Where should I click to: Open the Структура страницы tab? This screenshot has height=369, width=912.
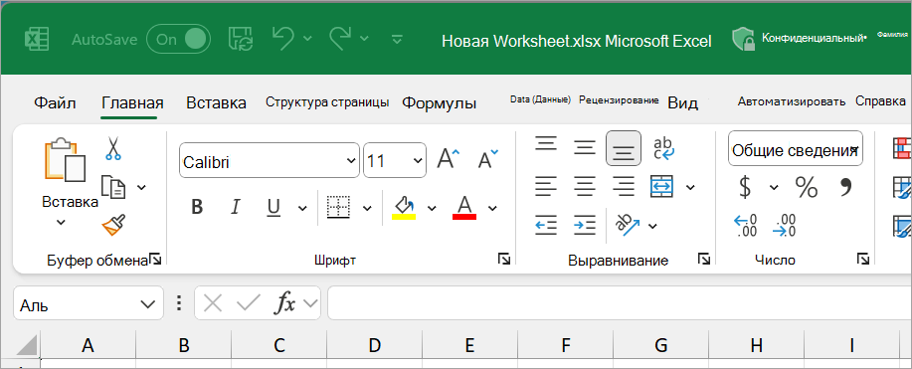click(x=327, y=102)
